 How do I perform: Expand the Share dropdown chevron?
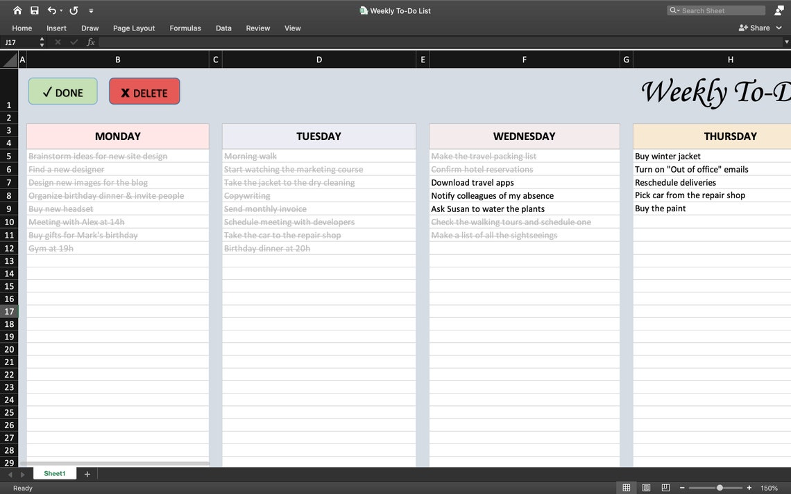(x=779, y=27)
